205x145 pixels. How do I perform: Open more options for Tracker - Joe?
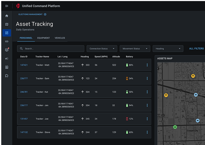(147, 119)
